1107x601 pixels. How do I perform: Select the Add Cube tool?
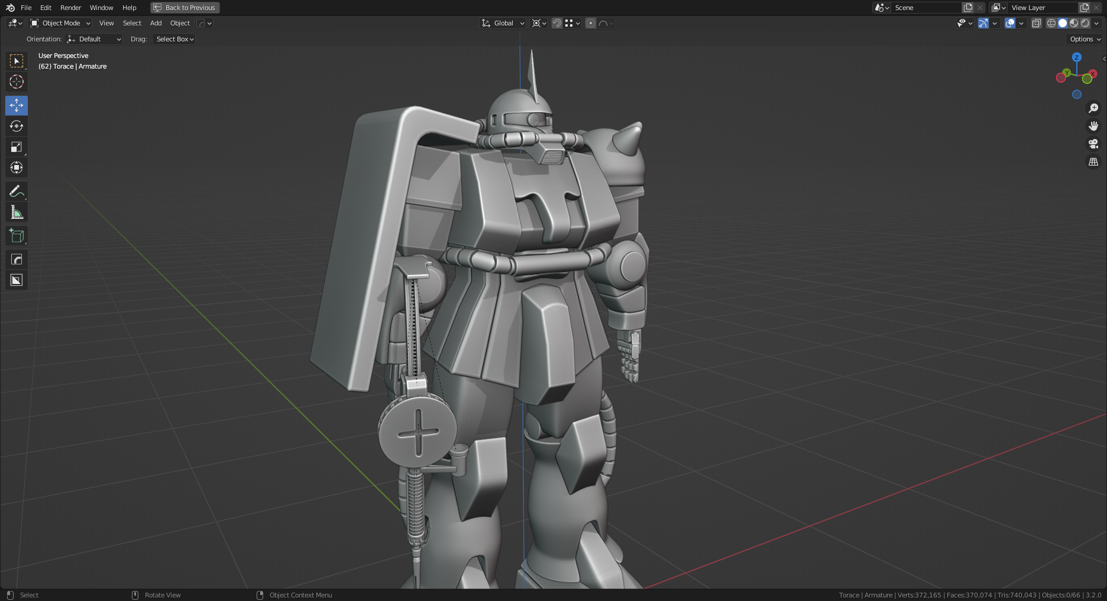click(x=17, y=235)
